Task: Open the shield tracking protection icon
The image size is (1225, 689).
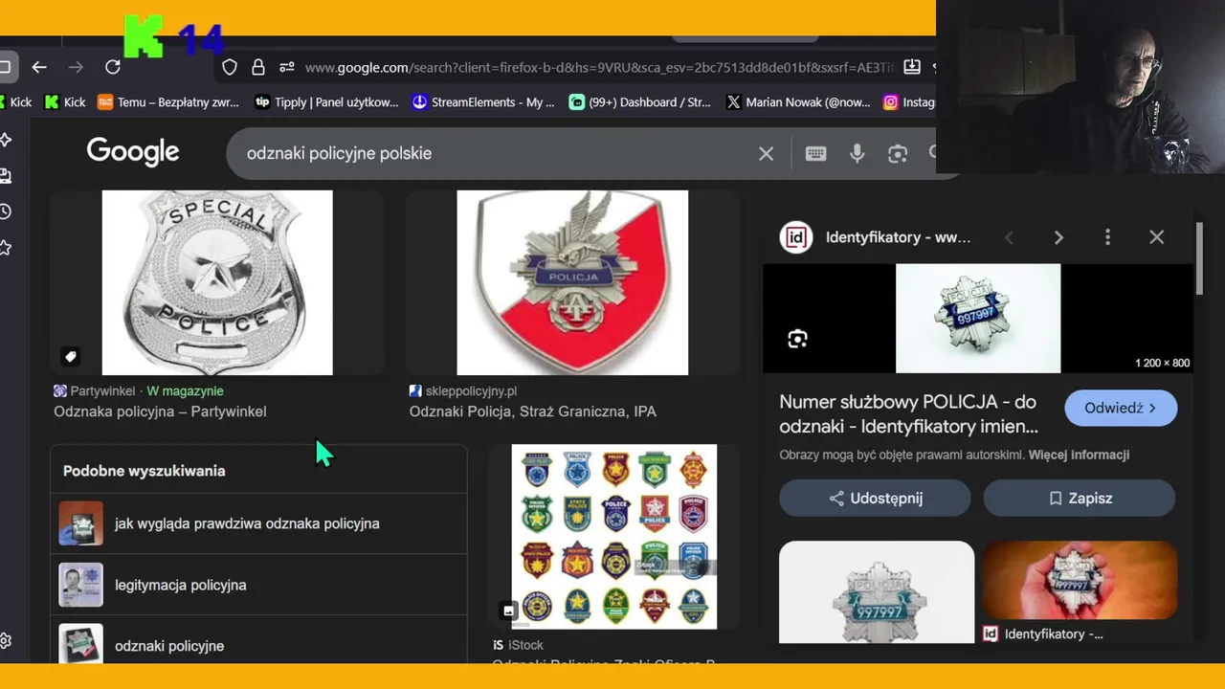Action: pyautogui.click(x=230, y=67)
